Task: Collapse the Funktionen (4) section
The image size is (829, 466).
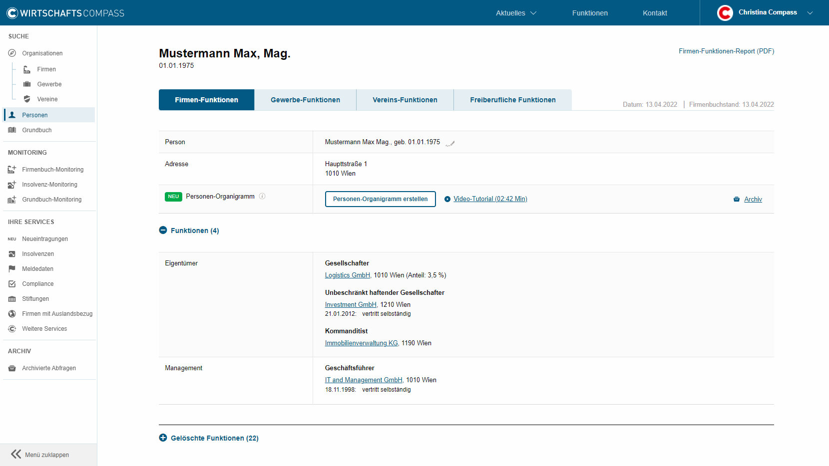Action: [x=163, y=230]
